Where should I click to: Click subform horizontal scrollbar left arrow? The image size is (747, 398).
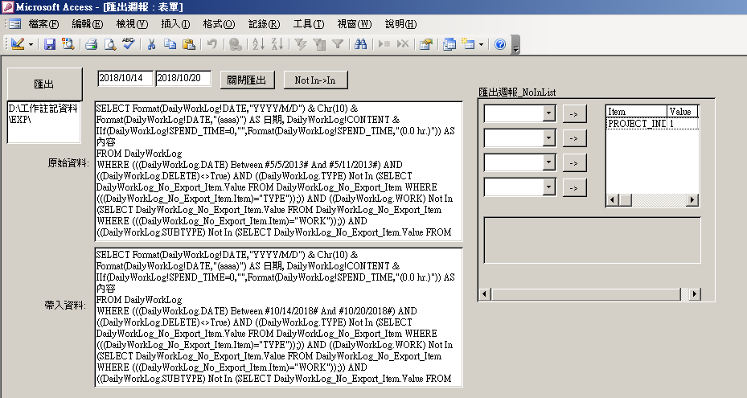click(x=485, y=294)
